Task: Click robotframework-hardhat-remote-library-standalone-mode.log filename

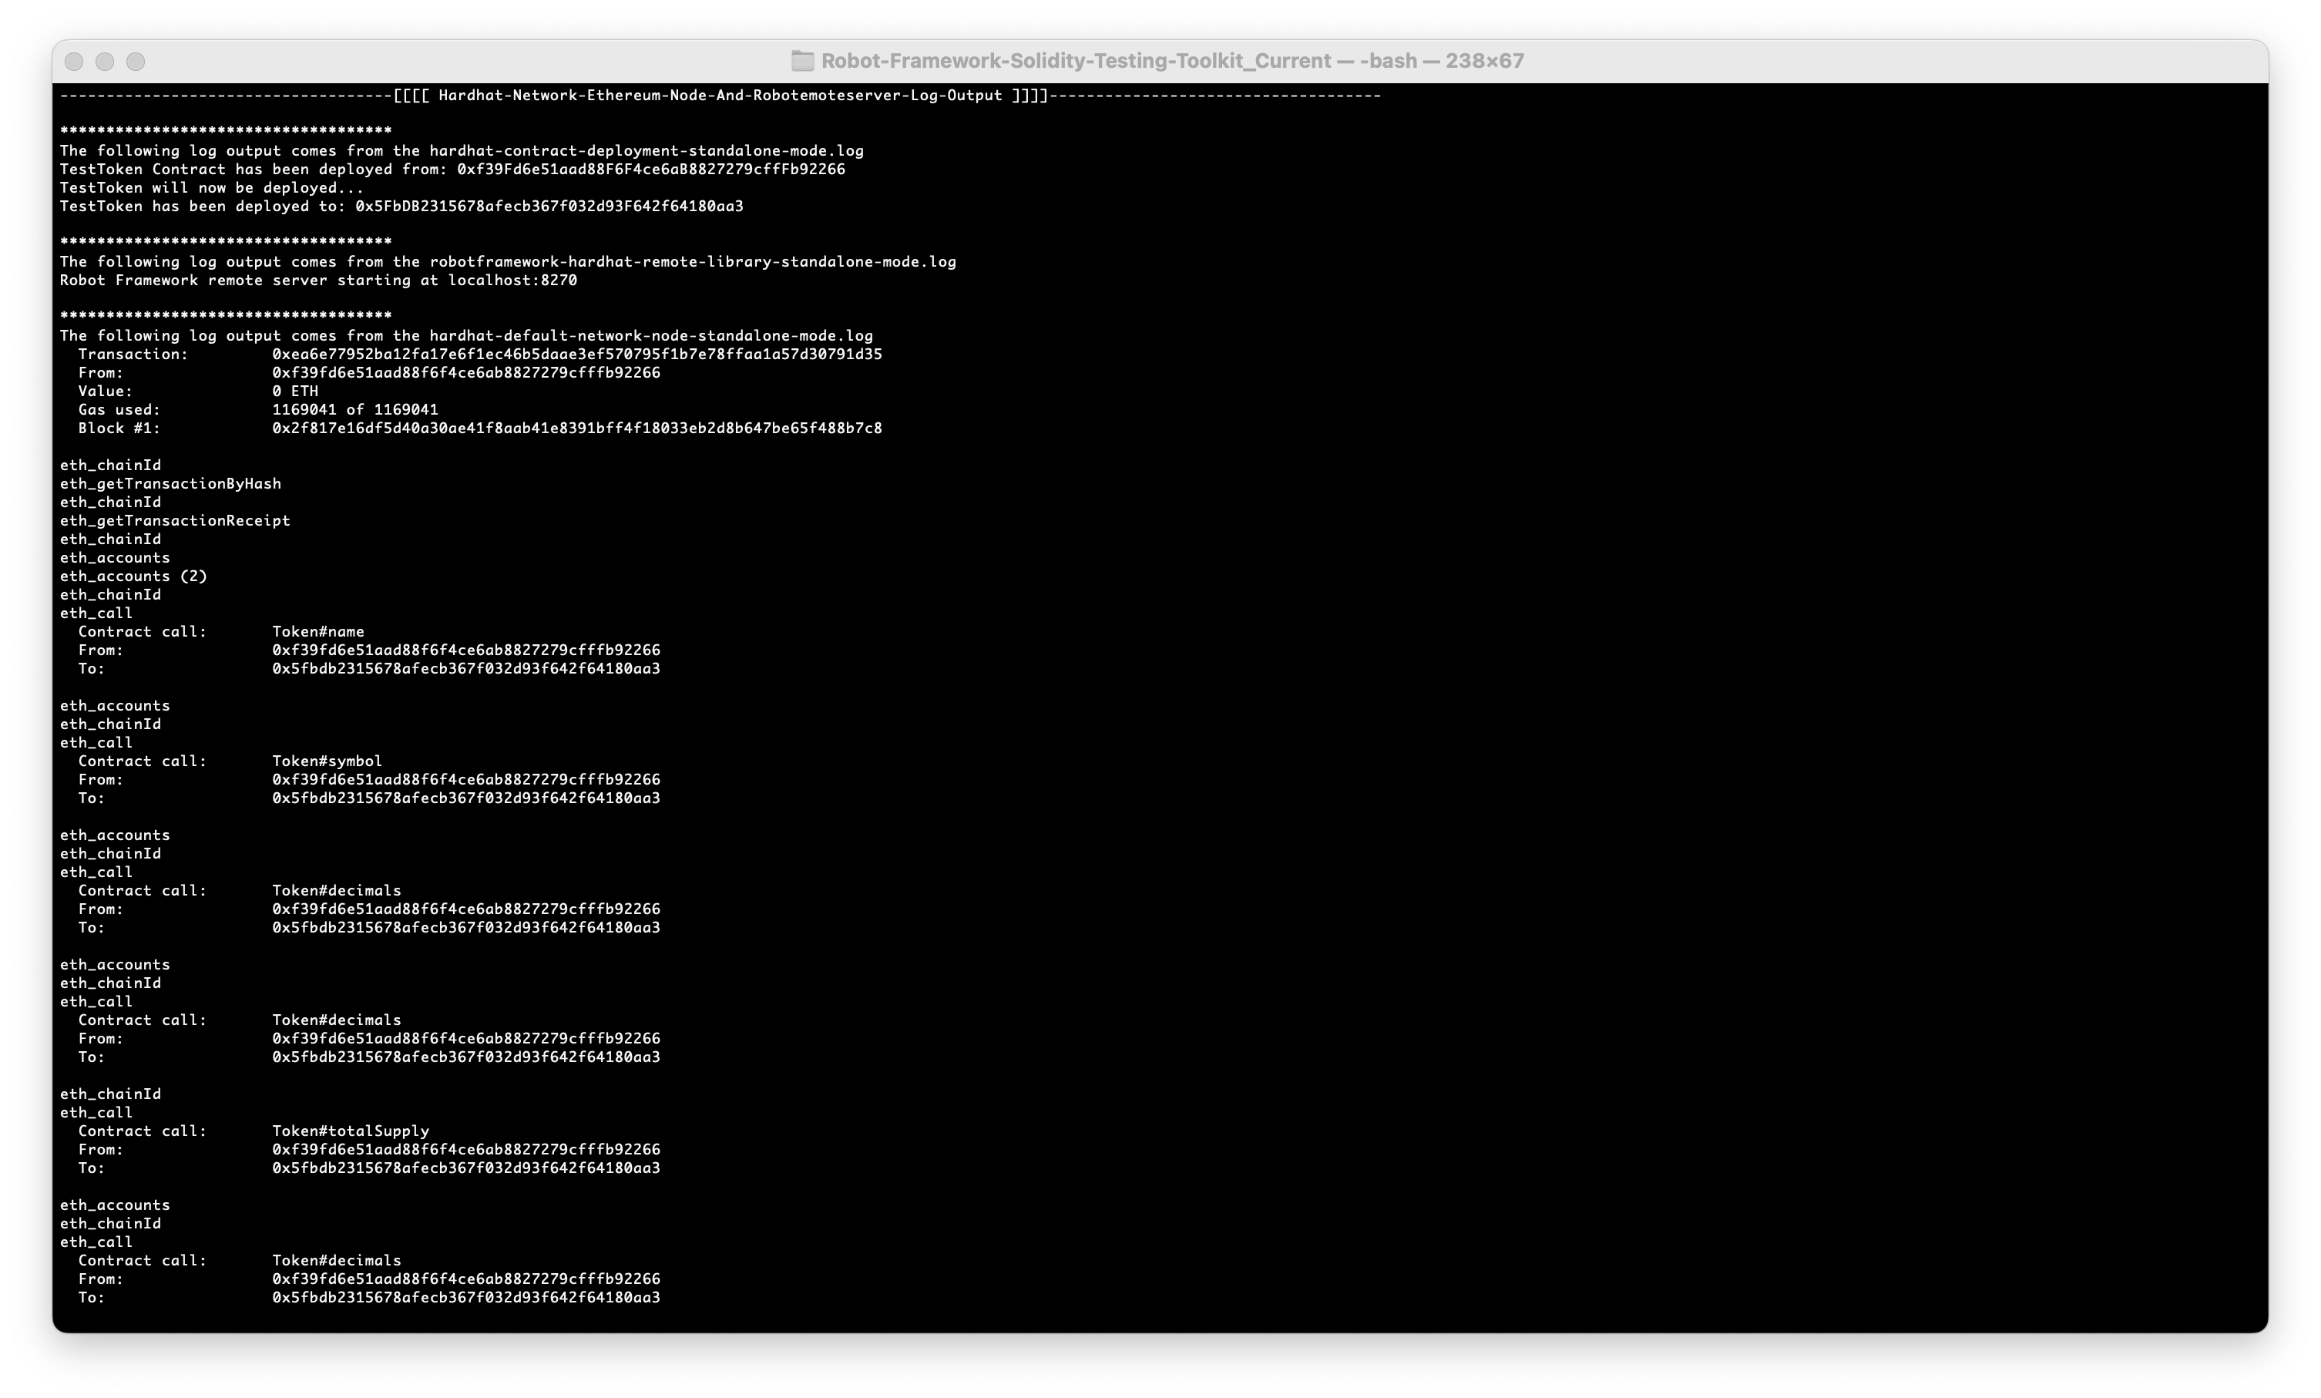Action: [692, 262]
